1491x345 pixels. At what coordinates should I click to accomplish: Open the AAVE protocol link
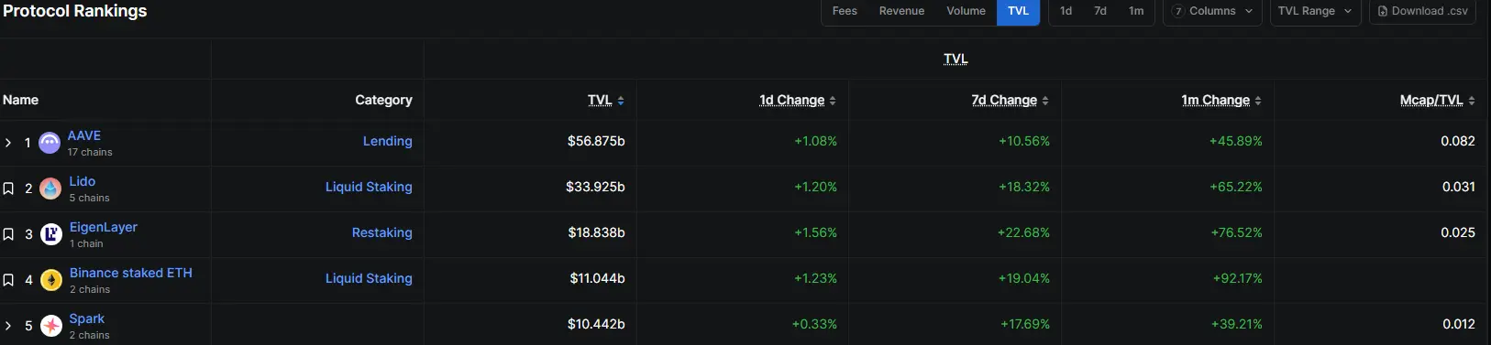pos(84,135)
